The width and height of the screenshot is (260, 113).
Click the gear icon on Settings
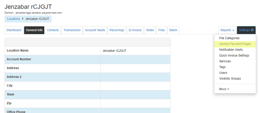[x=252, y=30]
